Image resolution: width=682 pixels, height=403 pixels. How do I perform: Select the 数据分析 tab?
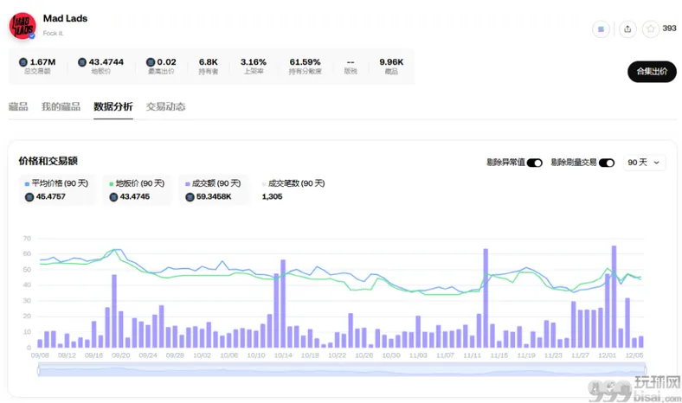coord(113,106)
